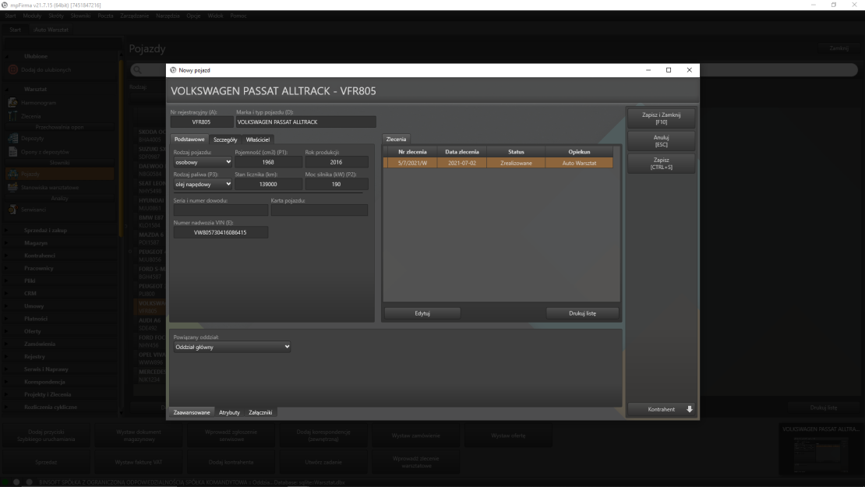This screenshot has width=865, height=487.
Task: Click the Serwisanci icon in sidebar
Action: click(x=12, y=210)
